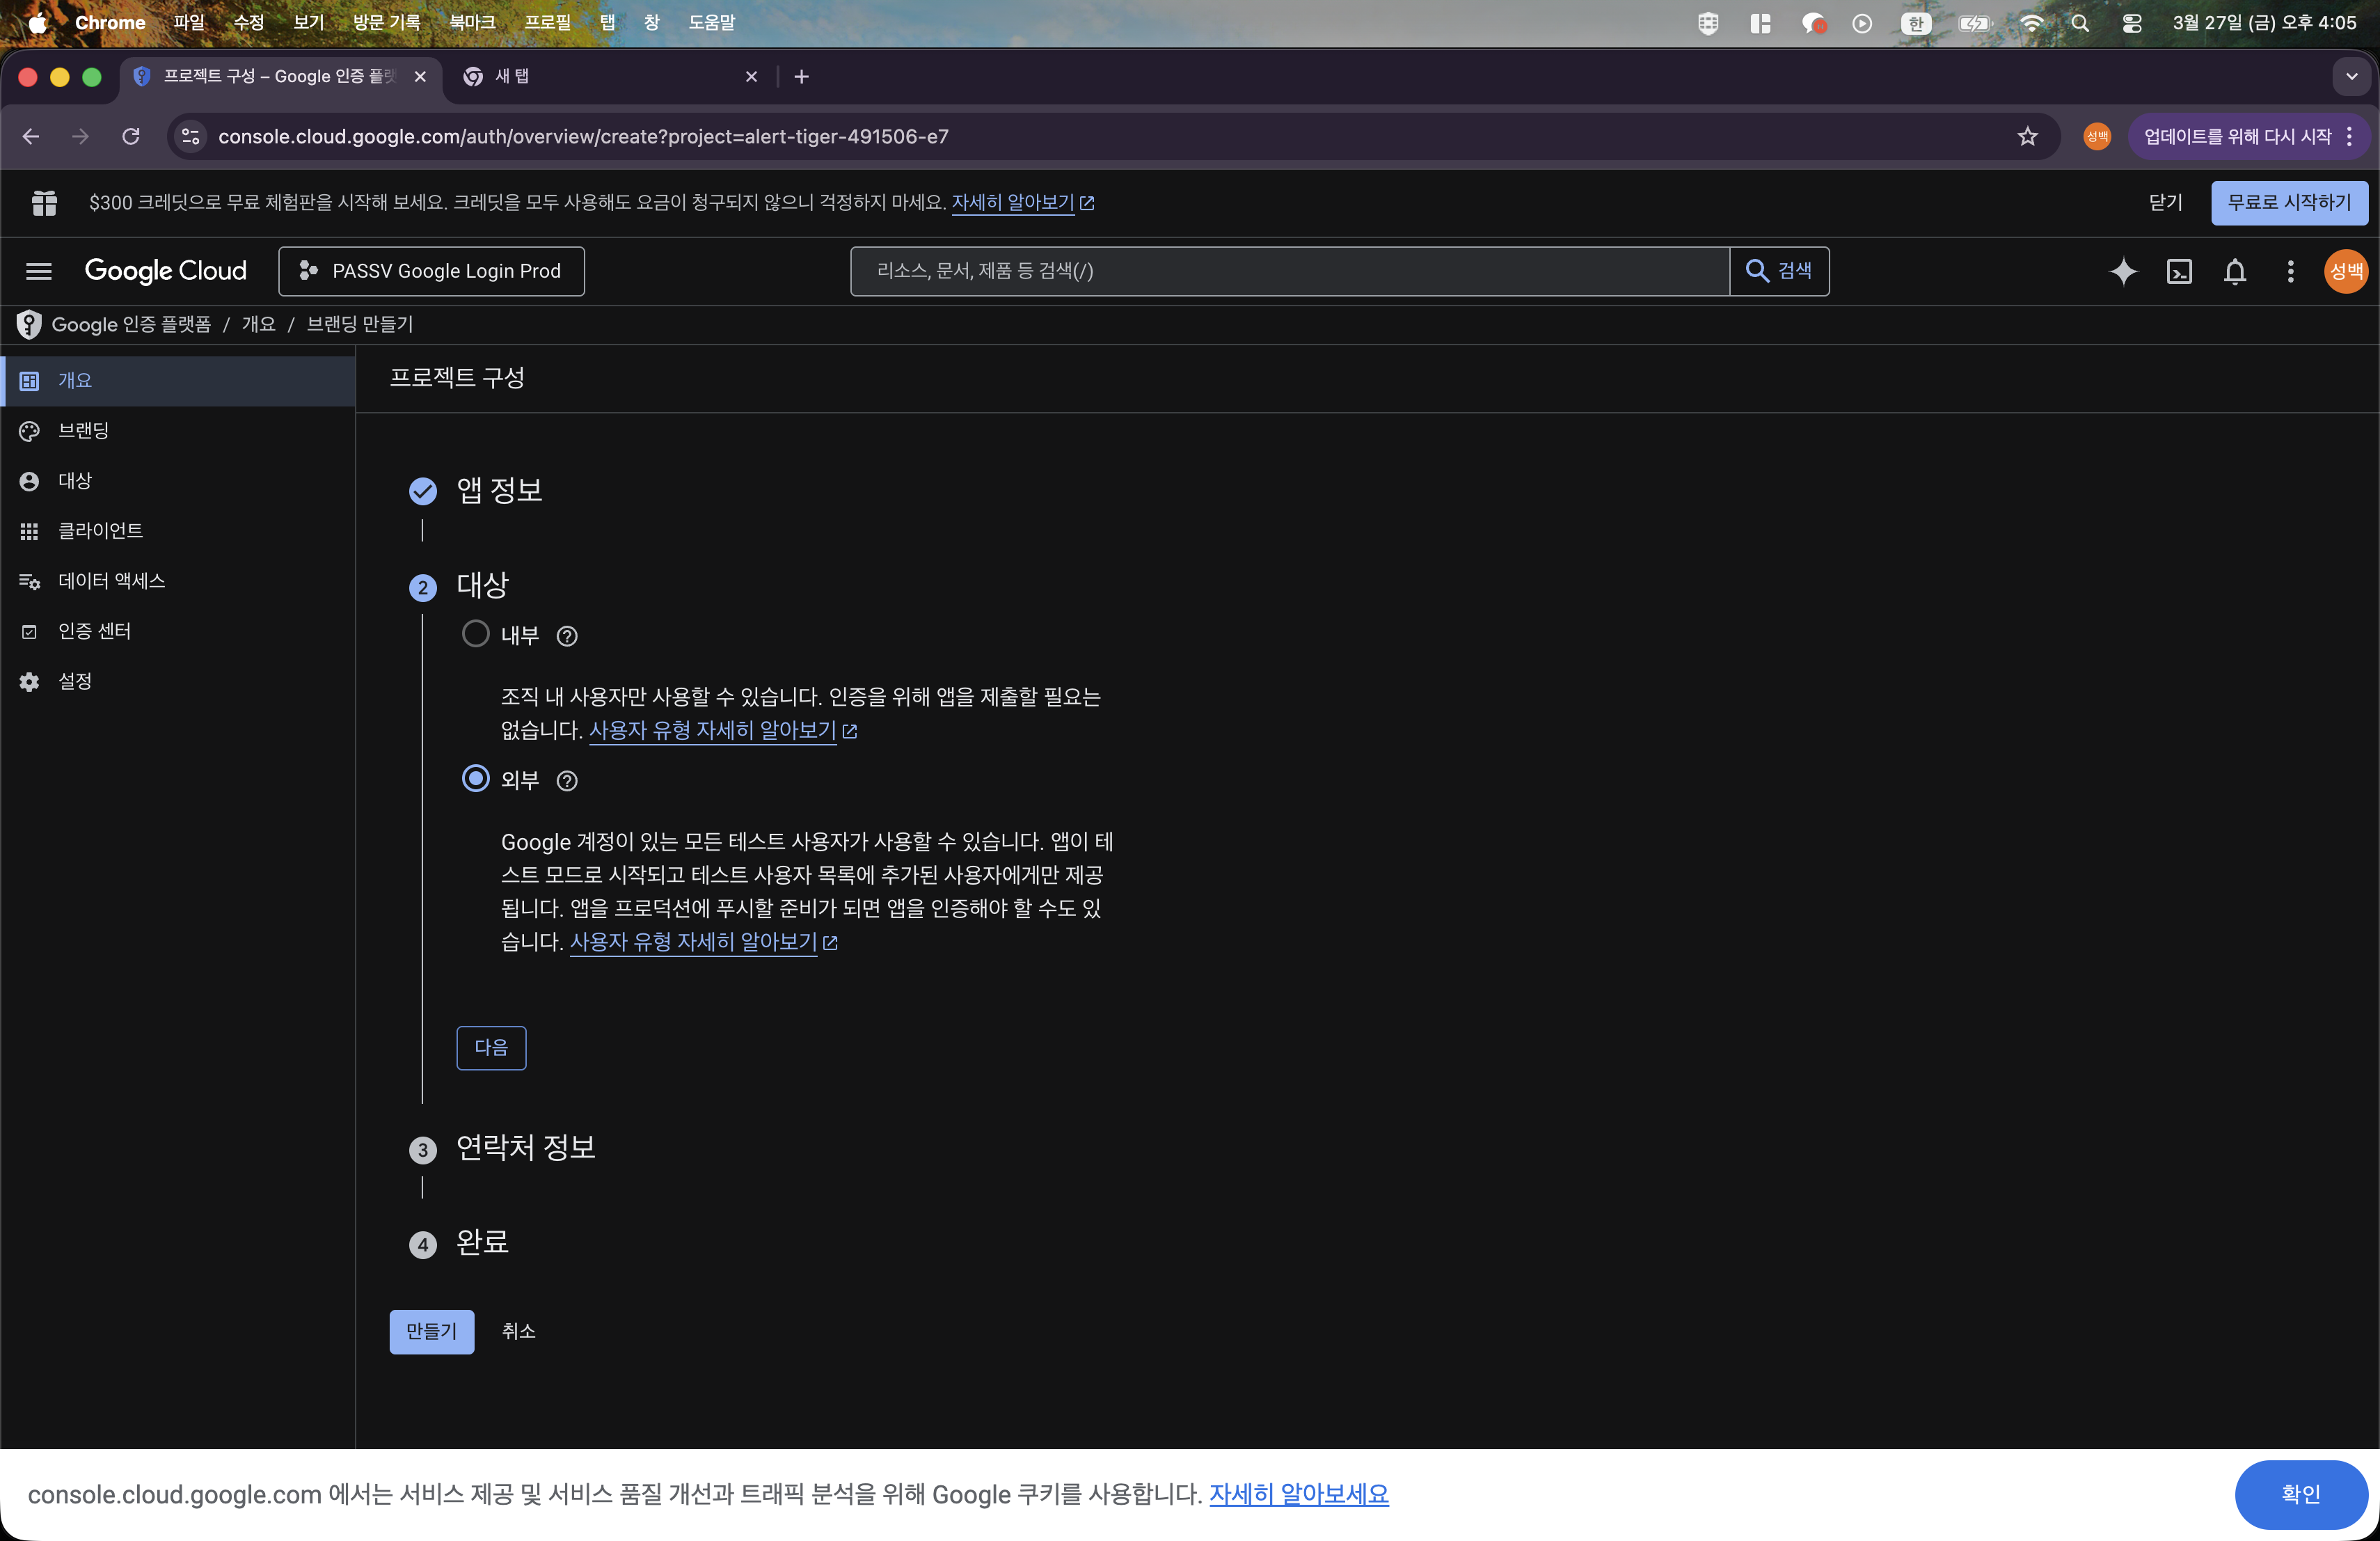Select the 내부 radio option

pyautogui.click(x=475, y=634)
